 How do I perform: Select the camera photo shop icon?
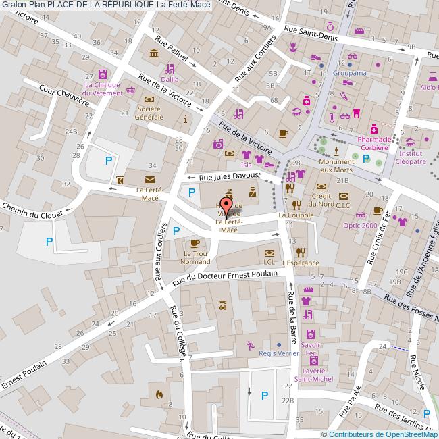click(x=218, y=144)
